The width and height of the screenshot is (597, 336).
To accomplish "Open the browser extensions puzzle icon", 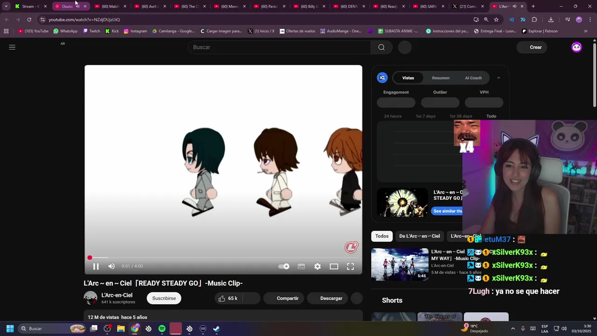I will [535, 20].
